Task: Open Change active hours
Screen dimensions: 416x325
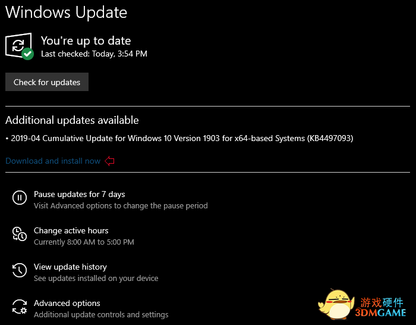Action: [71, 230]
